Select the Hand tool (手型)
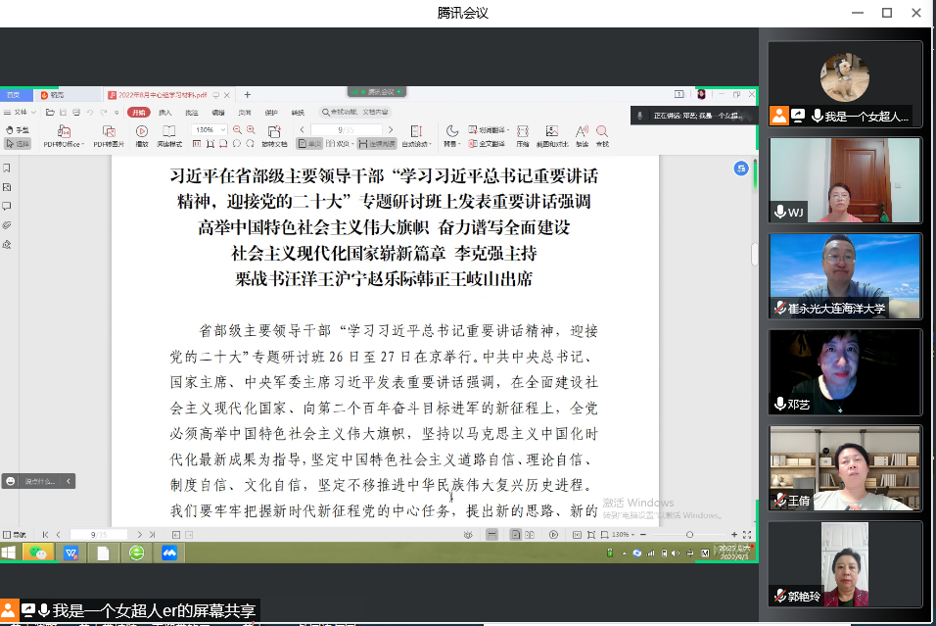The width and height of the screenshot is (936, 626). [x=18, y=129]
